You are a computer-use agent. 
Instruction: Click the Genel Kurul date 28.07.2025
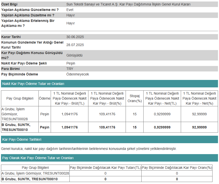click(x=75, y=45)
